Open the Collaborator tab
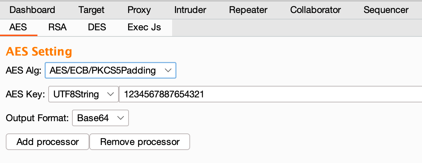The width and height of the screenshot is (422, 163). click(x=315, y=10)
